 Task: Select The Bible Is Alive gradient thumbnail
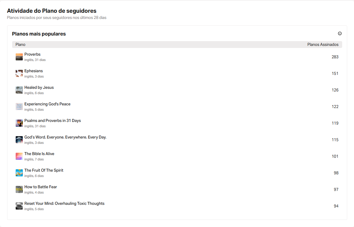19,156
